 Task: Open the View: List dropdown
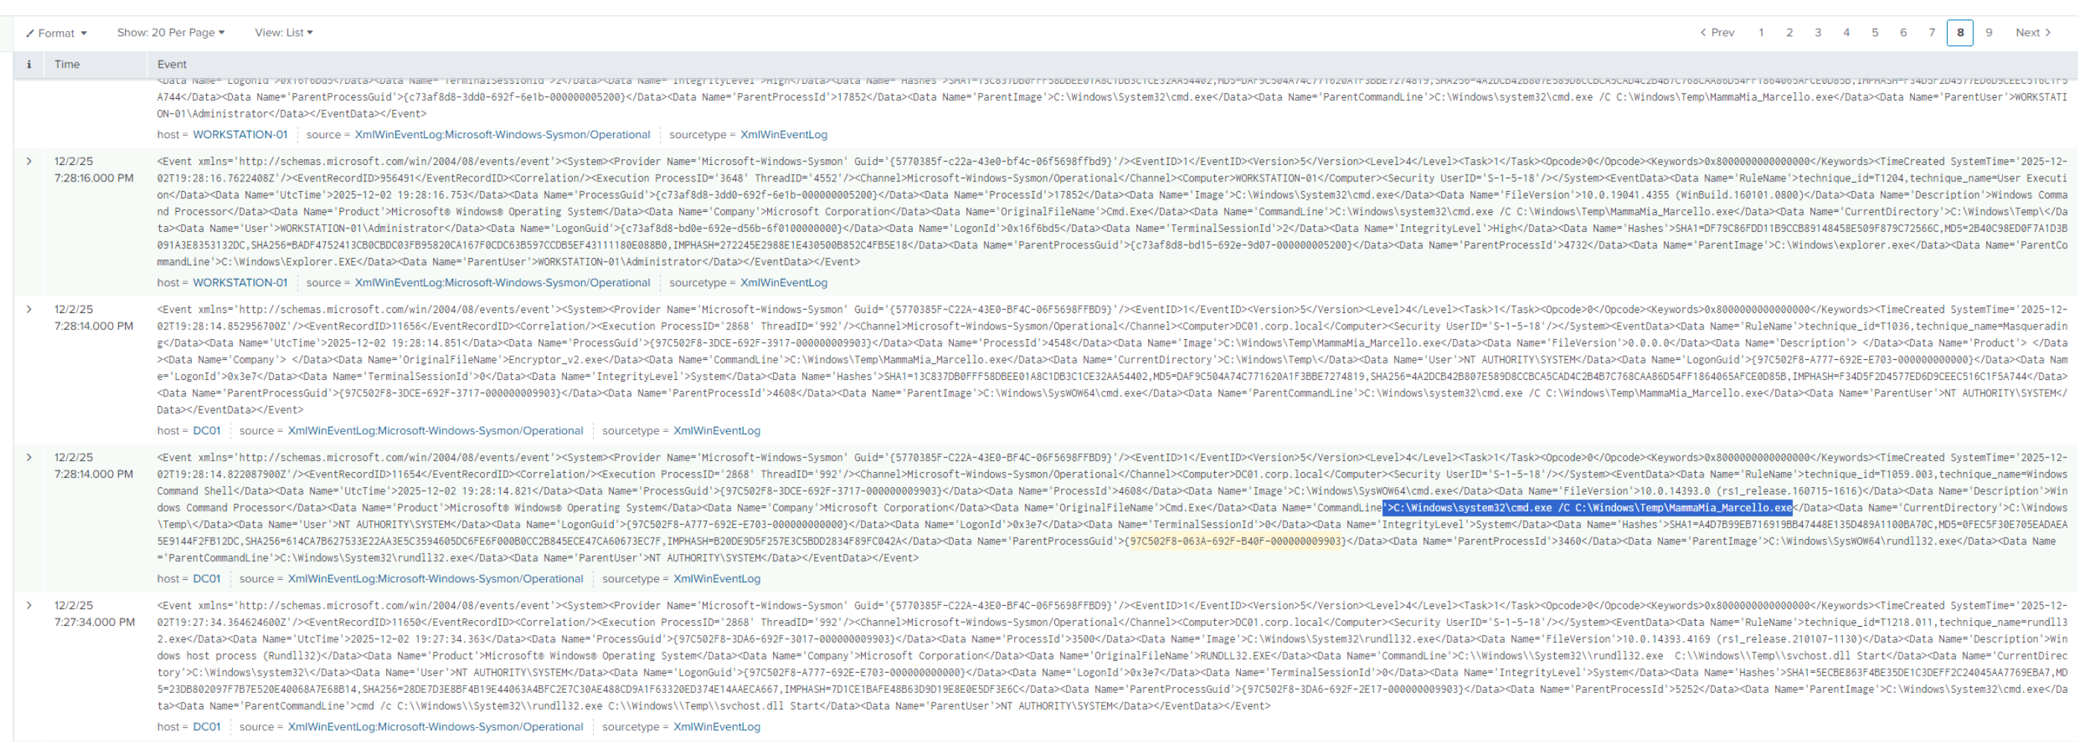tap(284, 32)
